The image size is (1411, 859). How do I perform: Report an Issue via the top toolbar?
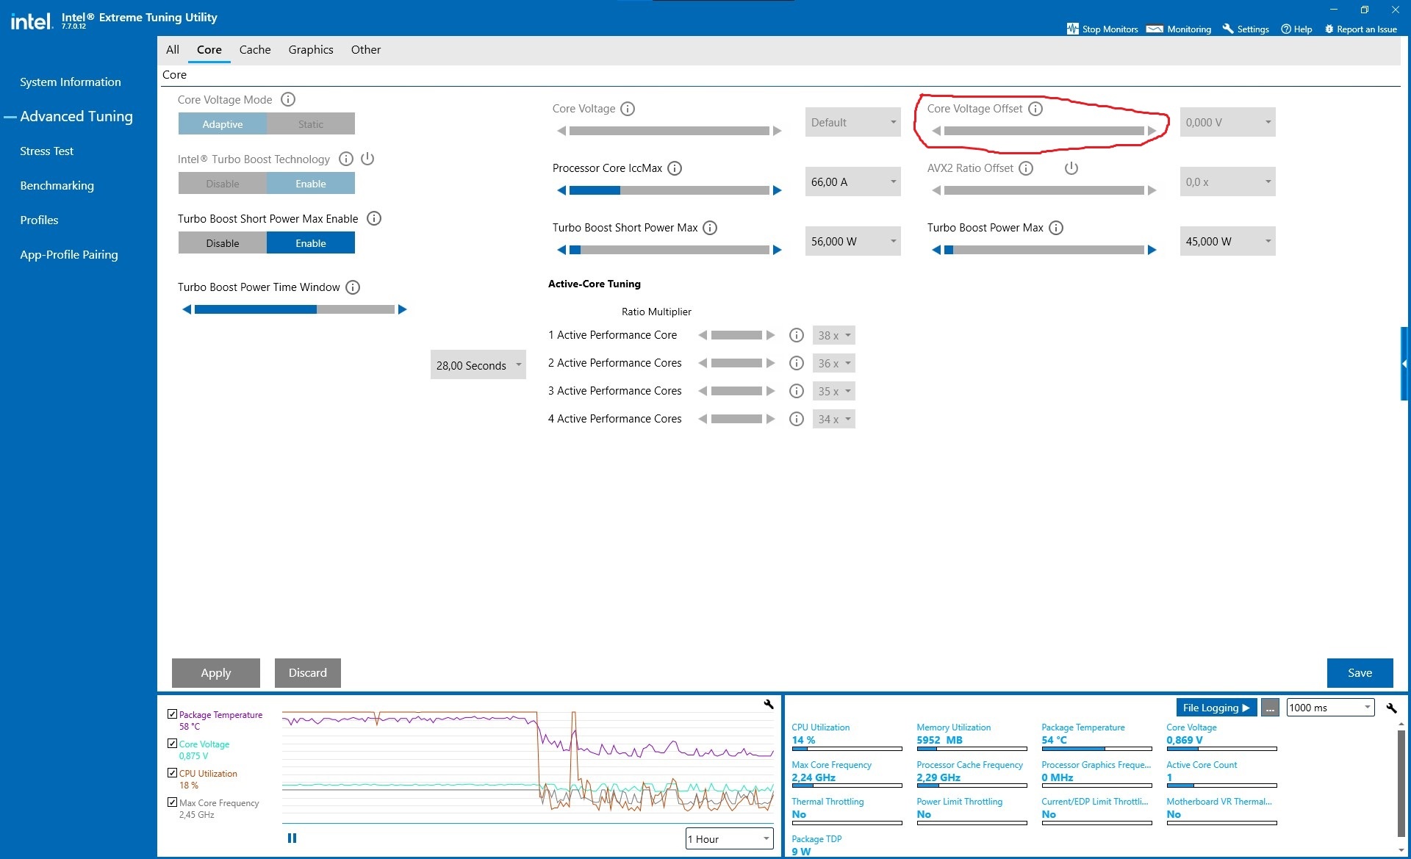[x=1360, y=29]
